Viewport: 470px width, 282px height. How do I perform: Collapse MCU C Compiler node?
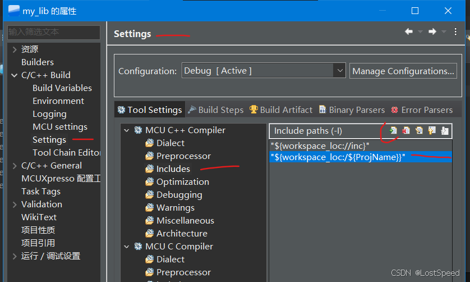click(127, 247)
